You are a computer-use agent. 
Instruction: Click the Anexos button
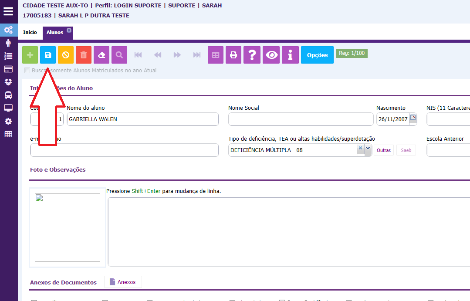[123, 282]
